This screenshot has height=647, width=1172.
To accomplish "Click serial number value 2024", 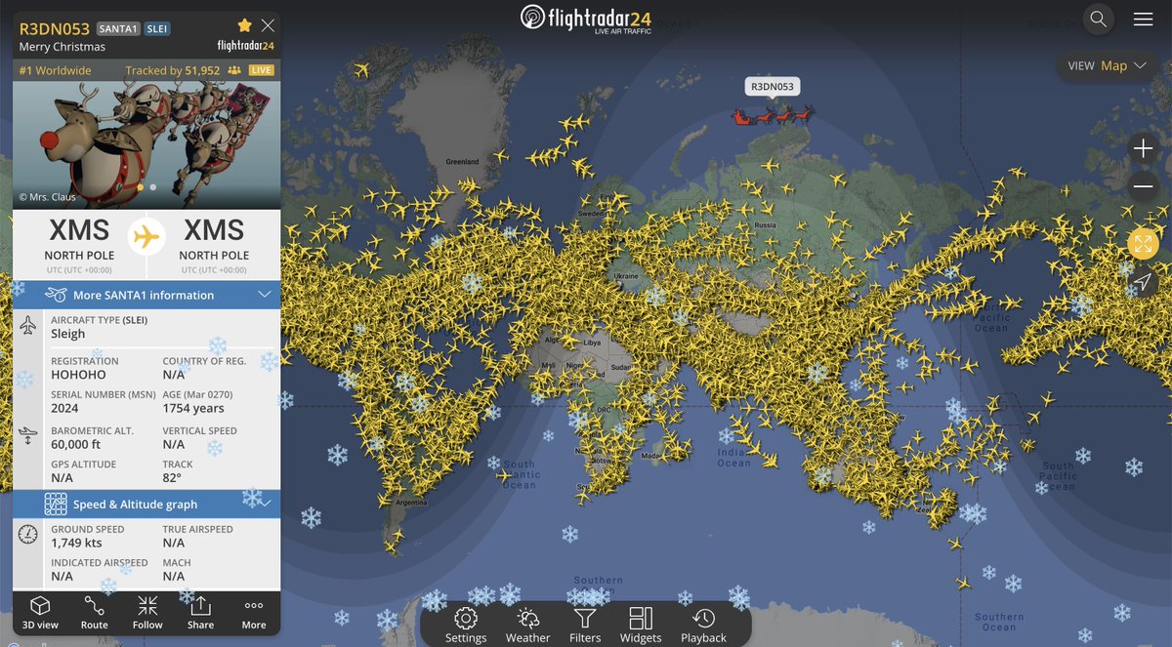I will point(64,409).
